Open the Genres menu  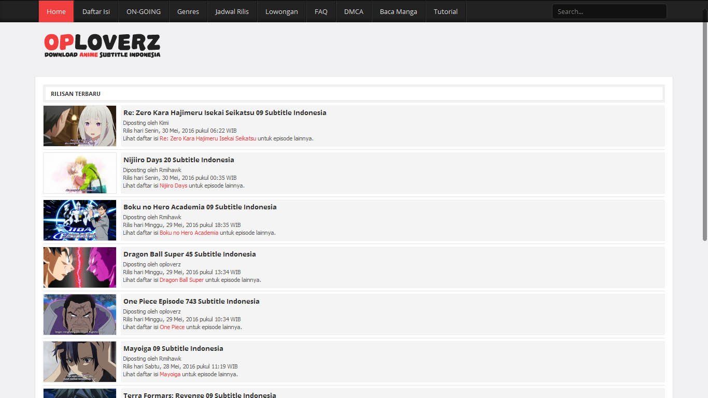click(x=188, y=11)
